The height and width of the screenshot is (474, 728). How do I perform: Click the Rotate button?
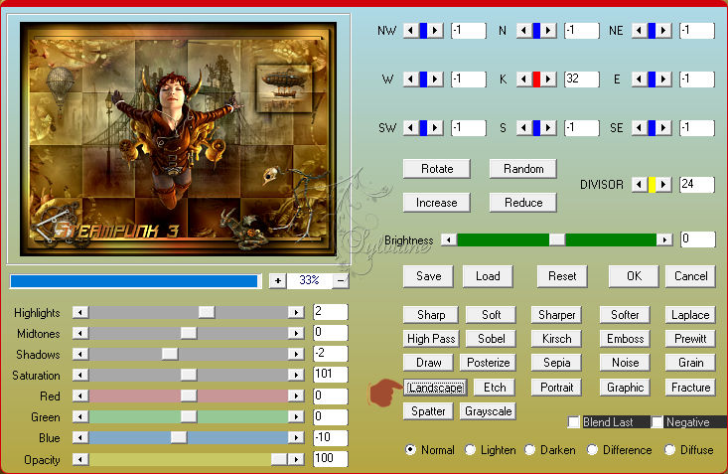(437, 169)
